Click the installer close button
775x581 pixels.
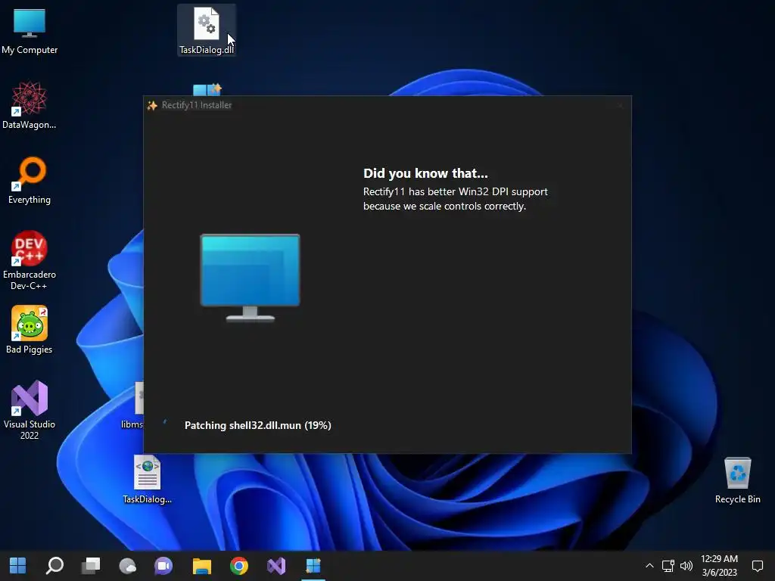coord(621,105)
